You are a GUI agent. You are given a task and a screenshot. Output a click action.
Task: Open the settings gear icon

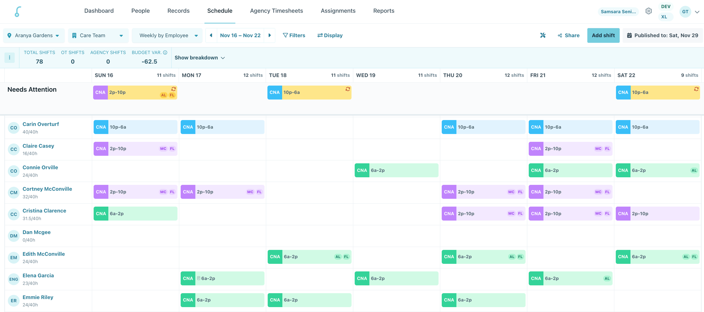point(649,11)
